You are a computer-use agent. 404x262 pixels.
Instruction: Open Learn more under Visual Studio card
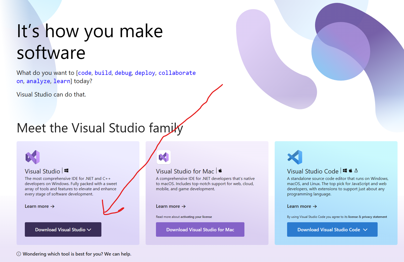[40, 206]
